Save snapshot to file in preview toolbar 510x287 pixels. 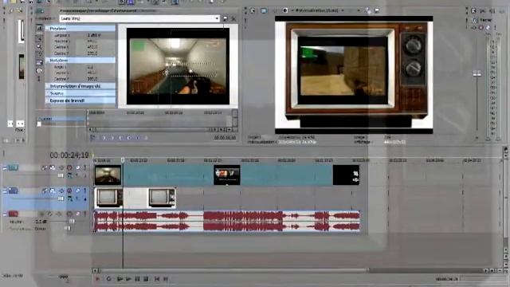point(377,10)
